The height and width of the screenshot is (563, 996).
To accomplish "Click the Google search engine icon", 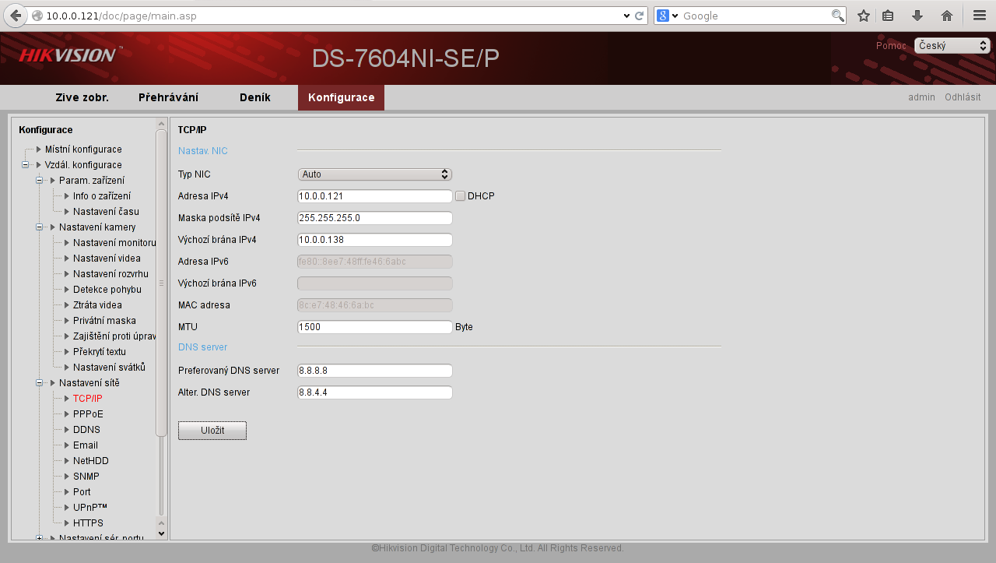I will click(663, 16).
